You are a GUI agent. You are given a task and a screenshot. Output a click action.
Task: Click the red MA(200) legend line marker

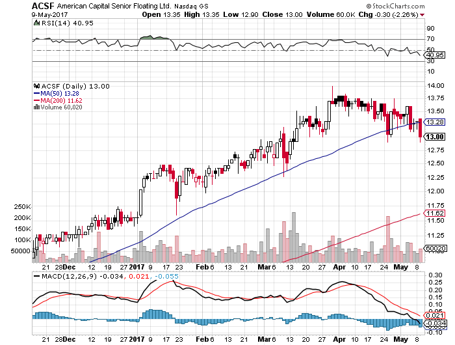point(36,100)
